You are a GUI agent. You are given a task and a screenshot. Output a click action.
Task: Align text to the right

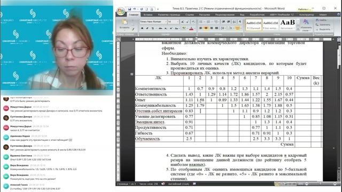click(x=211, y=28)
